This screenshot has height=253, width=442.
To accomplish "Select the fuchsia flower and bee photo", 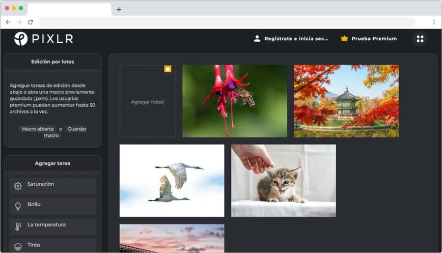I will [x=235, y=101].
